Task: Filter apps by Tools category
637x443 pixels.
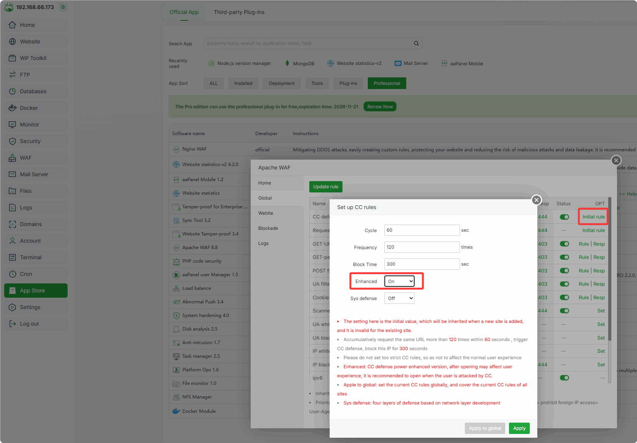Action: (x=317, y=83)
